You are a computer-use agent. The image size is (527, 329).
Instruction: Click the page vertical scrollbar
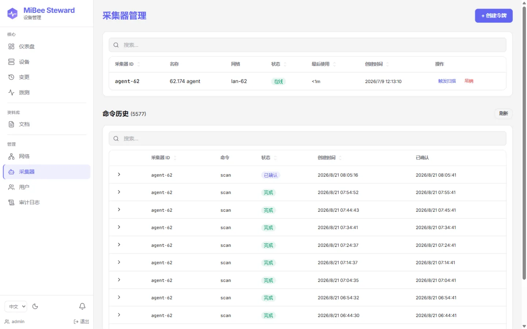coord(524,143)
